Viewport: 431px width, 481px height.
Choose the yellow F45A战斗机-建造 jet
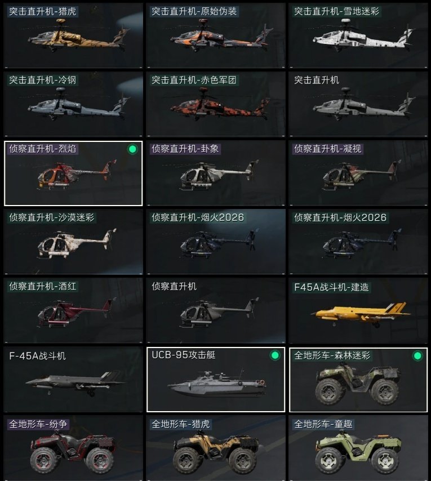[x=358, y=311]
